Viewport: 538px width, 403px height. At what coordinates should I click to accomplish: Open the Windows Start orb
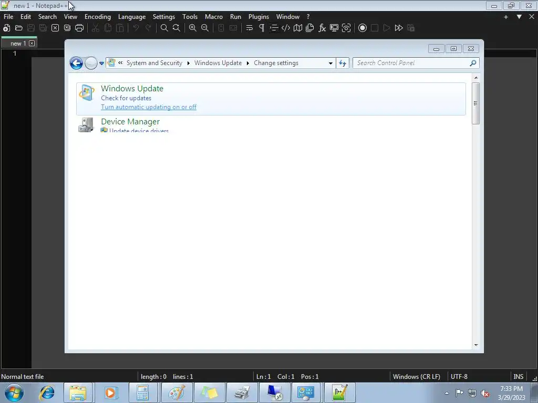tap(14, 393)
